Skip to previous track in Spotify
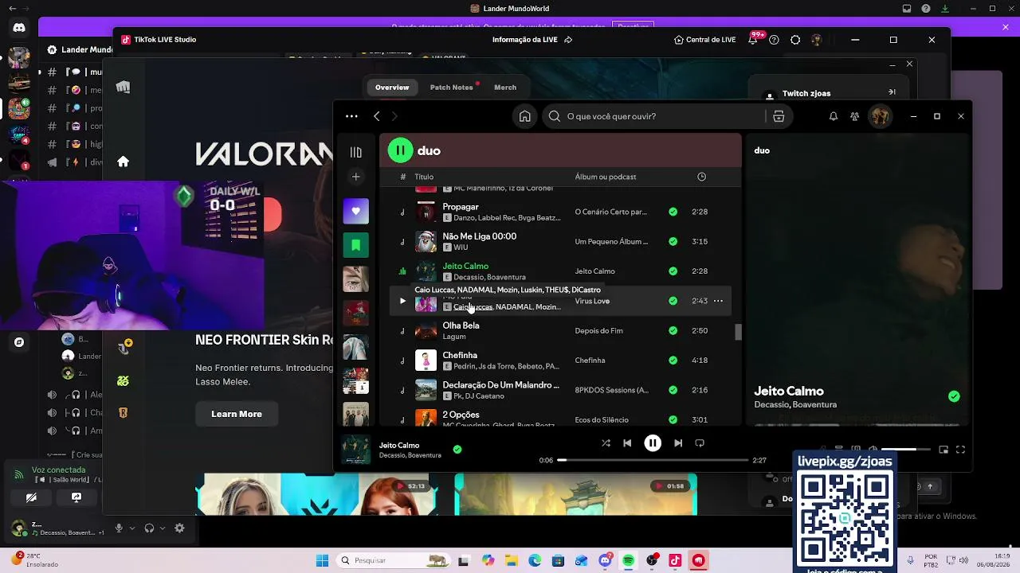1020x573 pixels. coord(627,443)
